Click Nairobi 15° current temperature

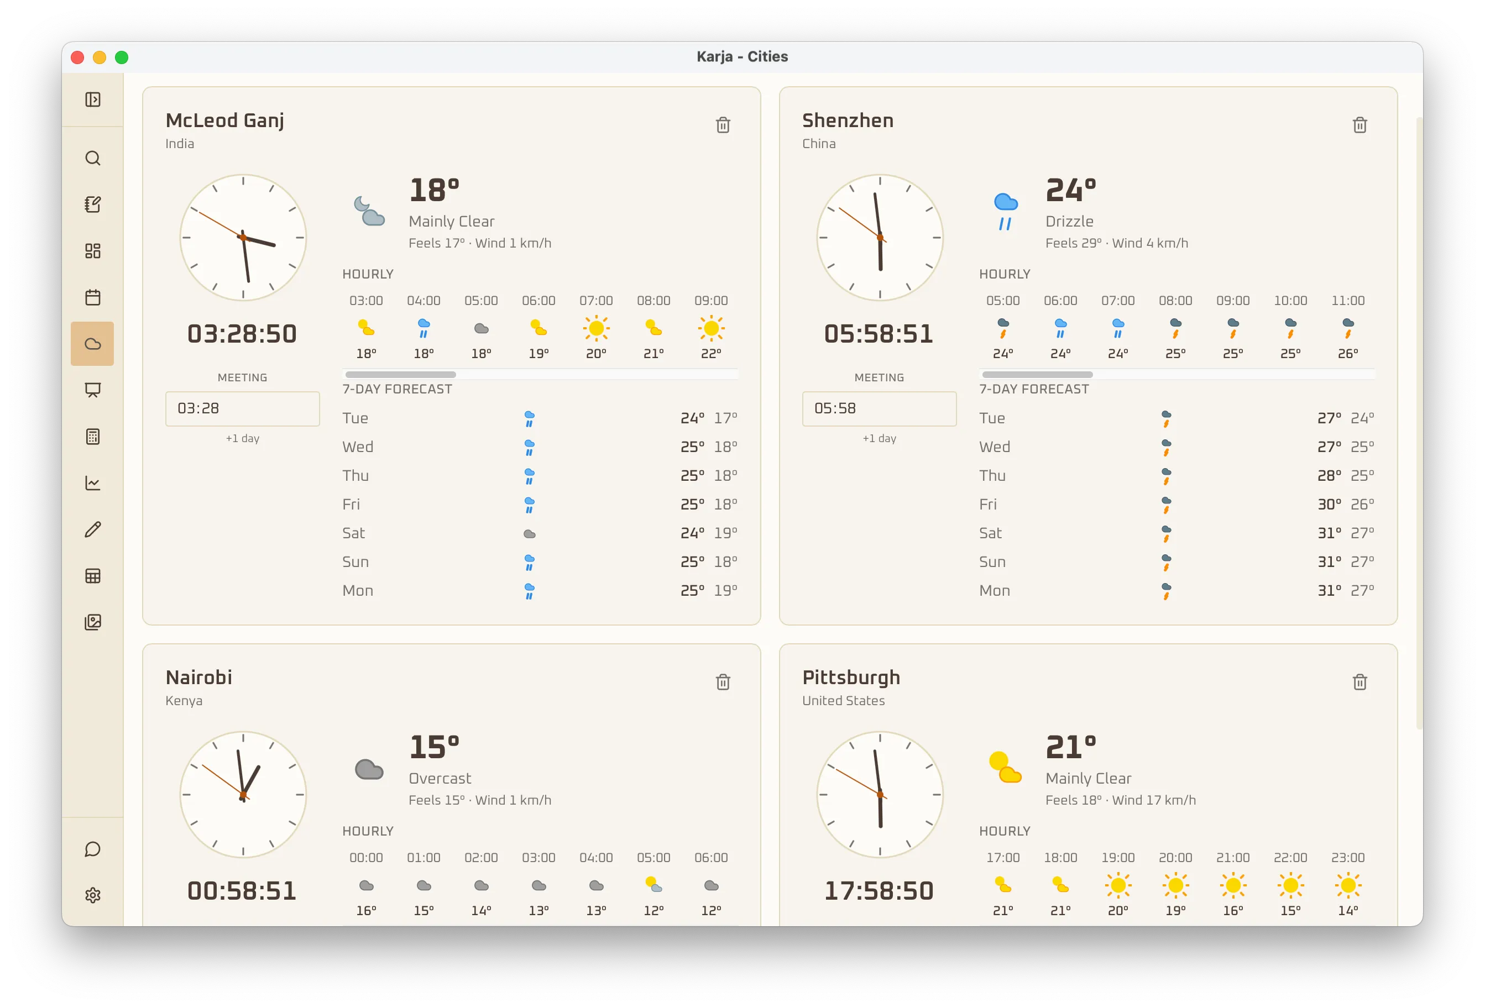tap(435, 747)
